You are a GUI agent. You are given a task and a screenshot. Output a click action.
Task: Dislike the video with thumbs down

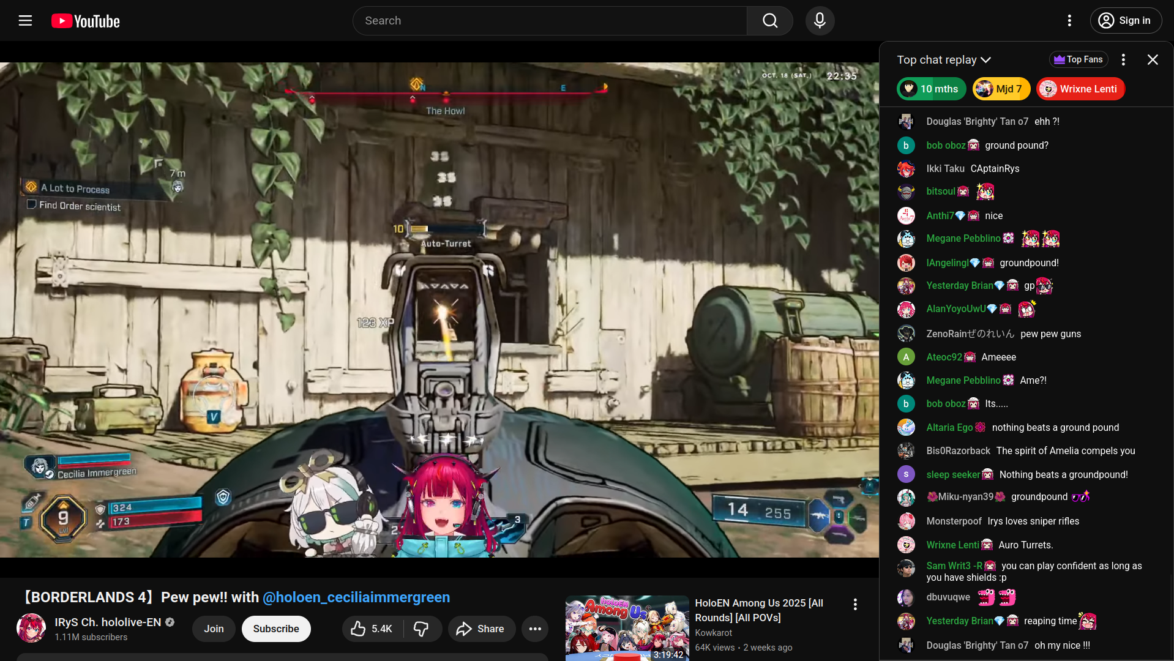click(422, 629)
